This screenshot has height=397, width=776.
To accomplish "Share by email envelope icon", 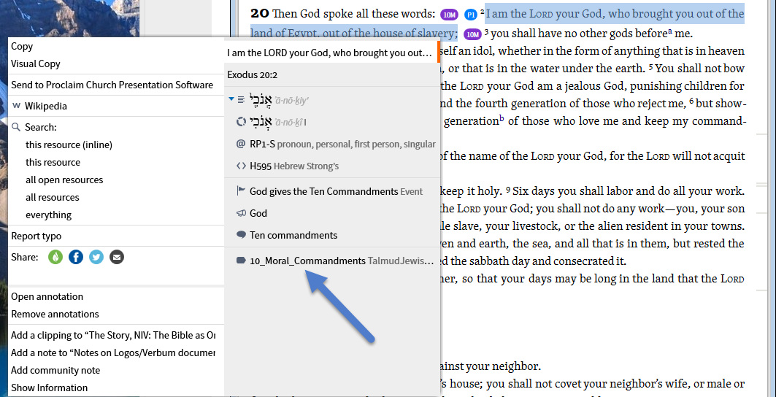I will 116,257.
